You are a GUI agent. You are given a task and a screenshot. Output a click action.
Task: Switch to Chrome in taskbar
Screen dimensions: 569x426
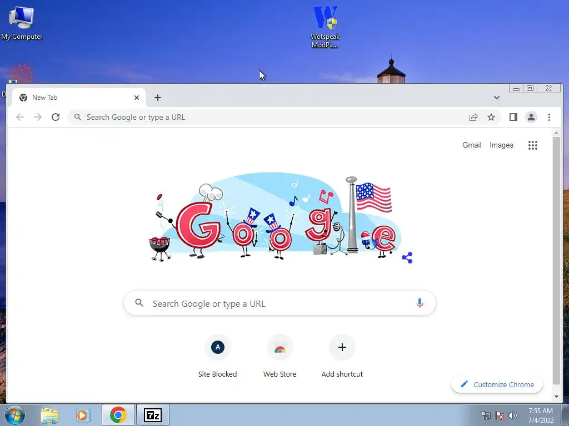point(118,415)
